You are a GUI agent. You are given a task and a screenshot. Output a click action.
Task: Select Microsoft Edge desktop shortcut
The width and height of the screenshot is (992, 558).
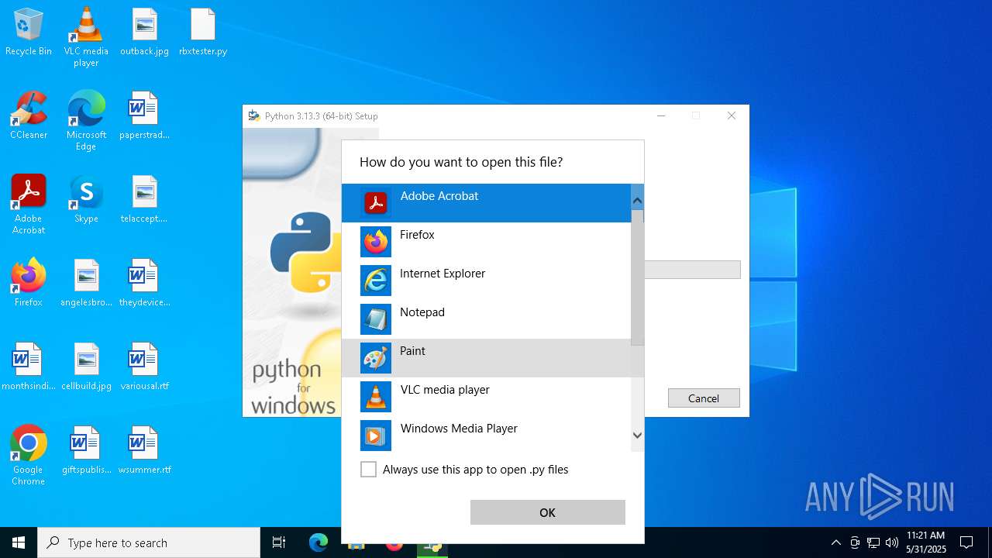point(86,121)
